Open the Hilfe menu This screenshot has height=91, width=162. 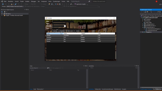68,2
